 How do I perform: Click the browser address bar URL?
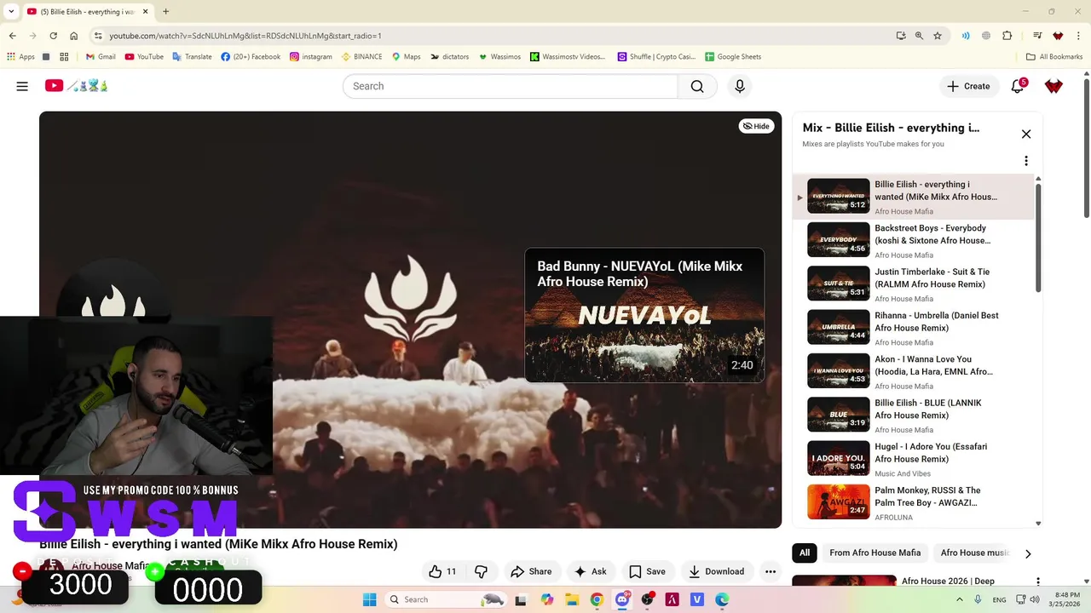pyautogui.click(x=245, y=36)
